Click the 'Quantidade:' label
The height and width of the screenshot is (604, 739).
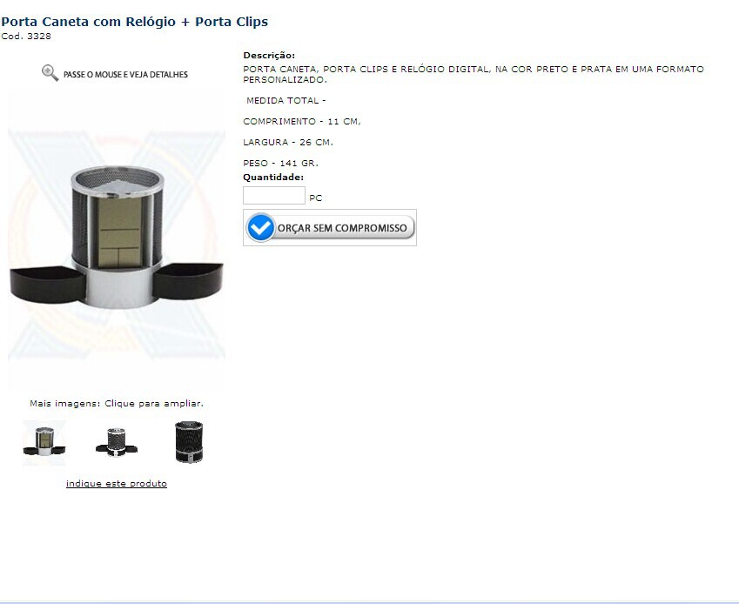click(273, 178)
